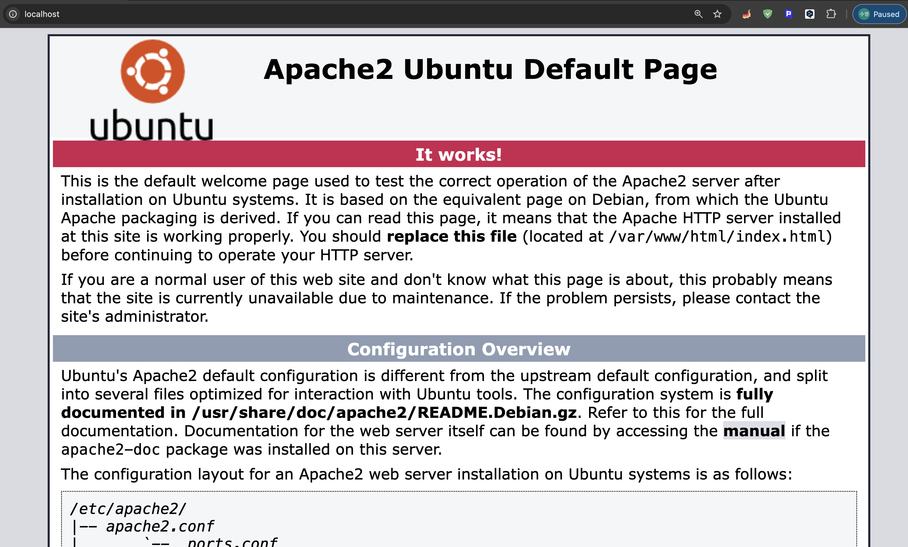
Task: Bookmark this page with the star icon
Action: tap(717, 14)
